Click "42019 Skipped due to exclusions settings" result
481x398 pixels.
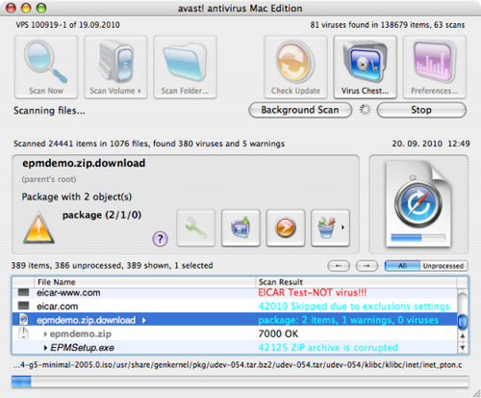point(354,306)
